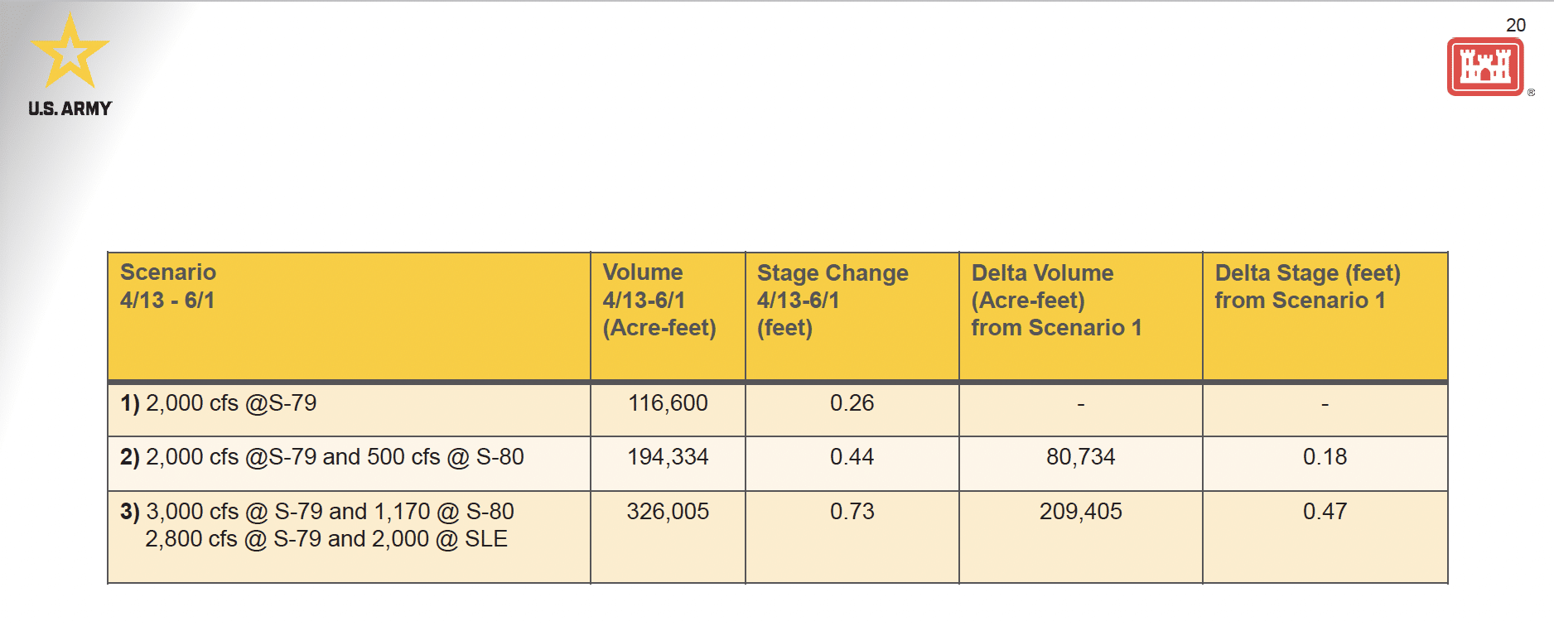Click the 209,405 delta volume value
Viewport: 1554px width, 626px height.
[x=1080, y=512]
